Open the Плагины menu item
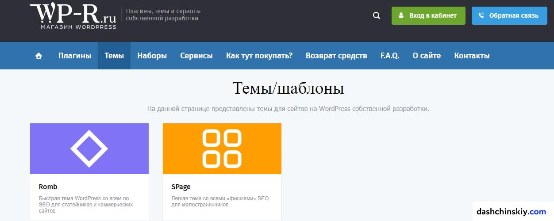The height and width of the screenshot is (221, 554). click(x=75, y=56)
